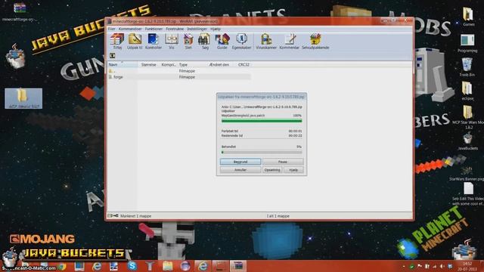This screenshot has width=484, height=272.
Task: Click the 'Markeret 1 mappe' status bar text
Action: (136, 216)
